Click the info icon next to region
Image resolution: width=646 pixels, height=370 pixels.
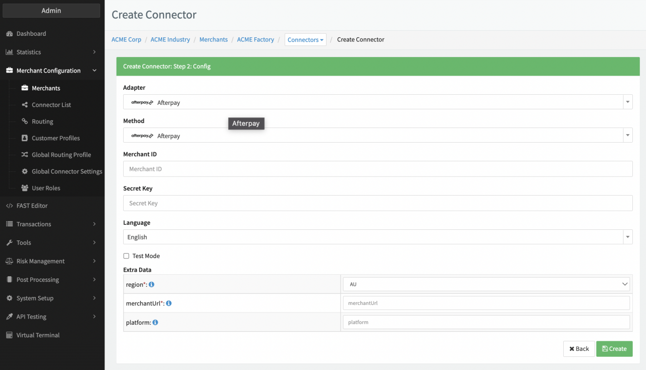tap(152, 285)
